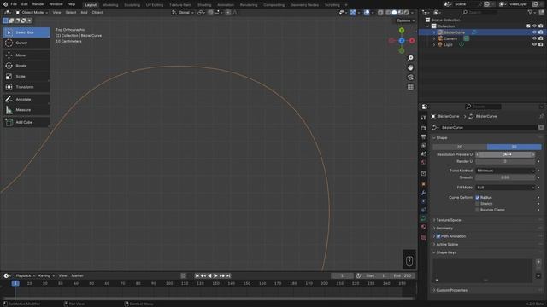Open the outliner filter funnel

point(530,12)
